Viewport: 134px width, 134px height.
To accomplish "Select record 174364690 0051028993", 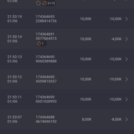I will [46, 99].
